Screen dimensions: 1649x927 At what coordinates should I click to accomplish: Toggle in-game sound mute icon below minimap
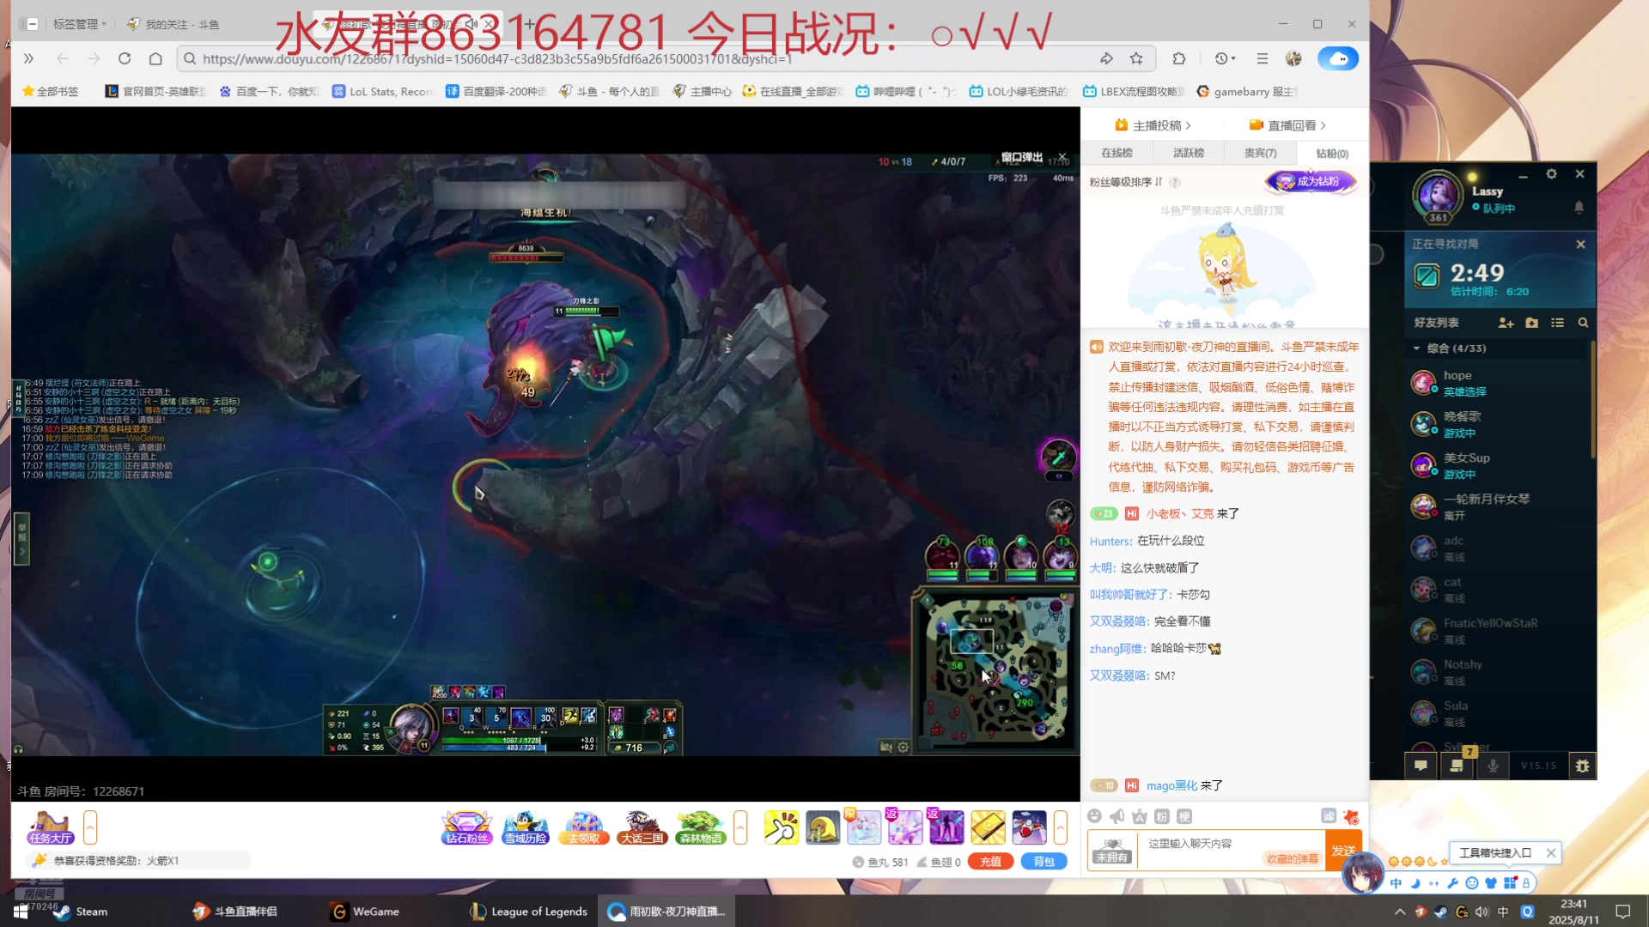[885, 747]
